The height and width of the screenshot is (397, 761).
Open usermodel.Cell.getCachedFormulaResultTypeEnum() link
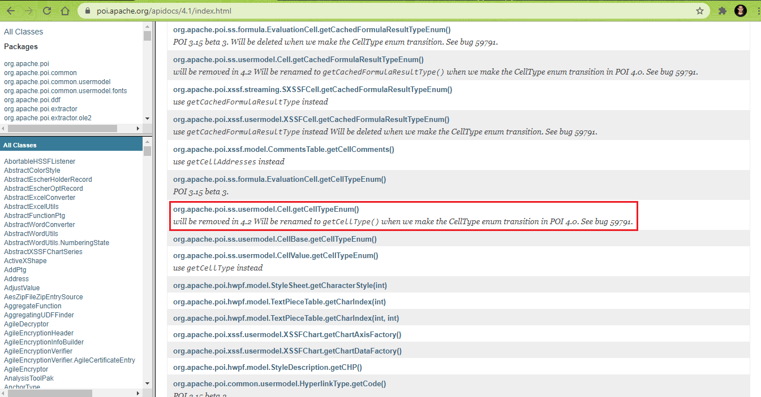(298, 59)
